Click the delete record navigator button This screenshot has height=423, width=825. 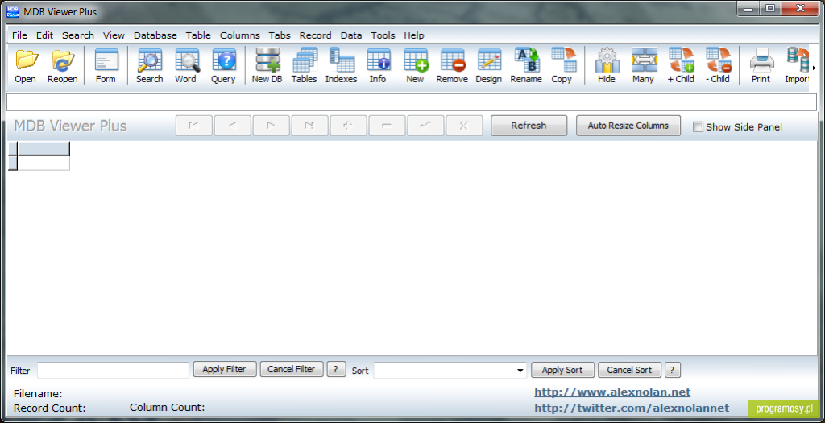387,126
